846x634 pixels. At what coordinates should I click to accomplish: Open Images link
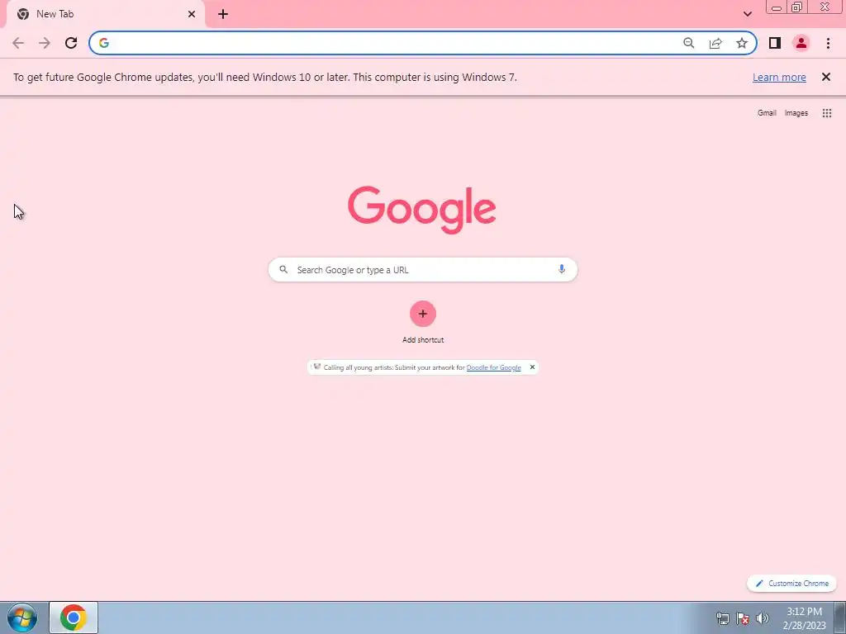(x=796, y=112)
